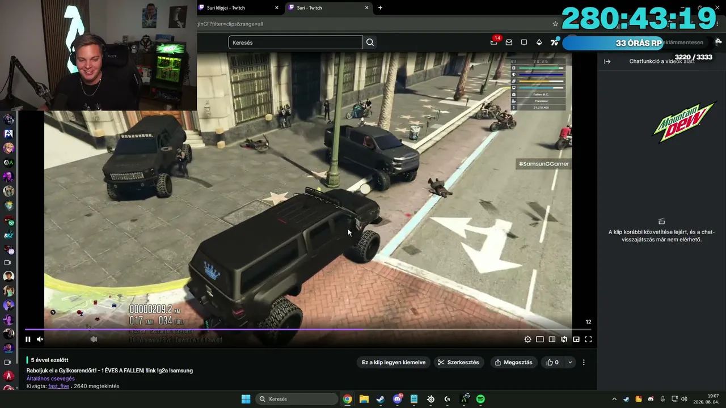The height and width of the screenshot is (408, 726).
Task: Open the Windows Start menu
Action: tap(246, 399)
